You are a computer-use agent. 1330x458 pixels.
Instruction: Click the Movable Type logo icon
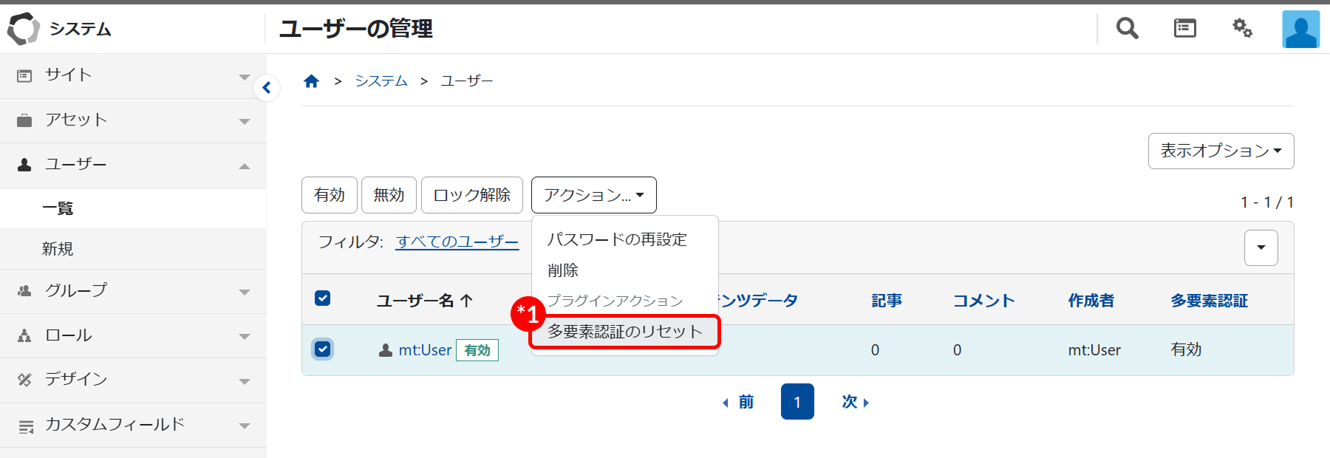click(x=23, y=29)
